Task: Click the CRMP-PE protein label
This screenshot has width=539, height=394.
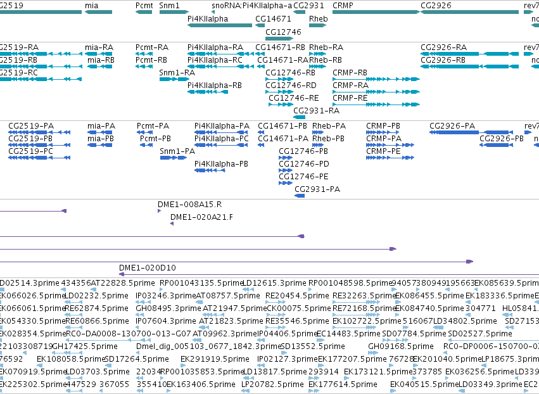Action: coord(383,151)
